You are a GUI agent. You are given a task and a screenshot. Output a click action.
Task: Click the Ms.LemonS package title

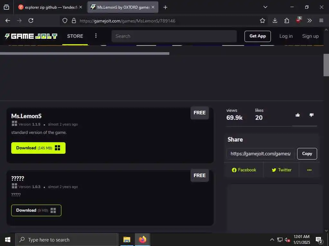(26, 116)
